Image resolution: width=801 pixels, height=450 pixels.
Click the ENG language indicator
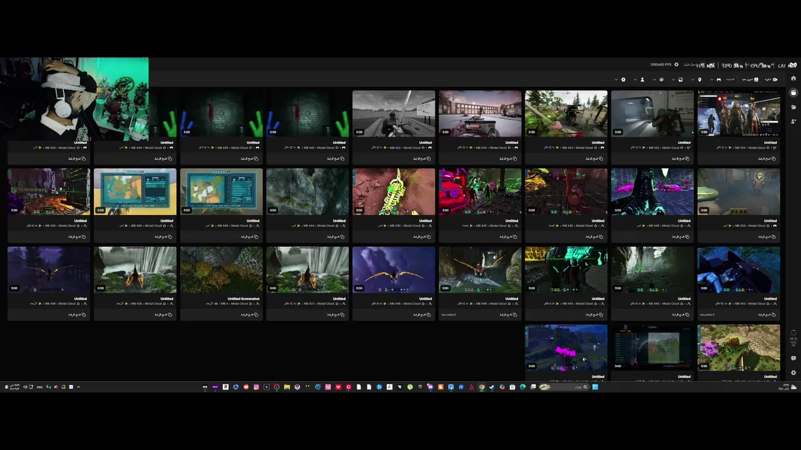[39, 387]
